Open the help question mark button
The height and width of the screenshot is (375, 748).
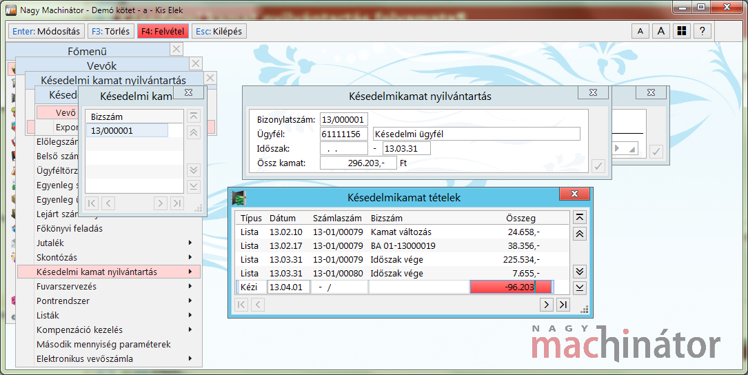click(702, 32)
